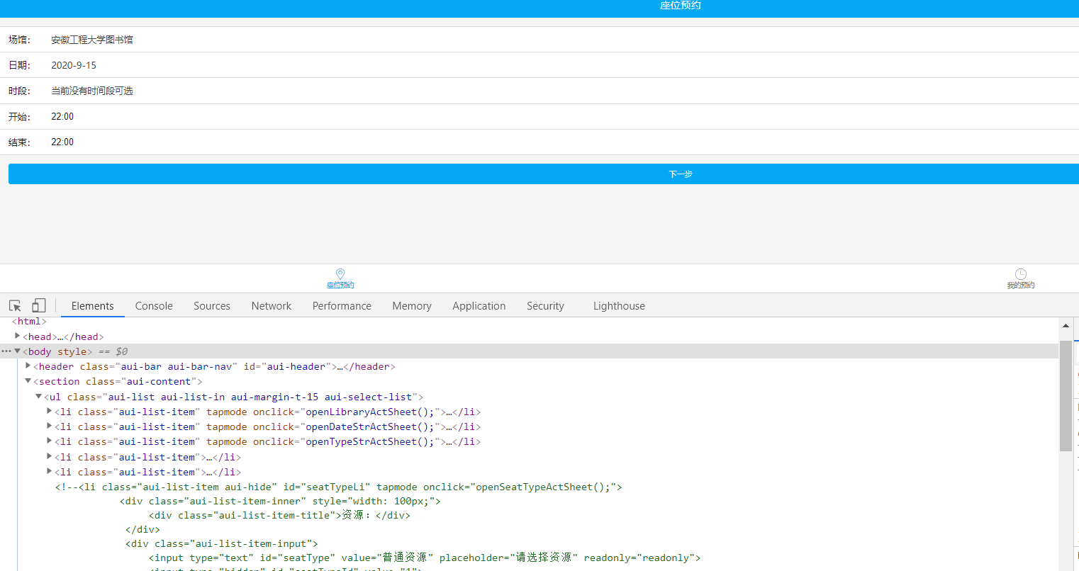1079x571 pixels.
Task: Expand the header aui-bar node
Action: coord(28,366)
